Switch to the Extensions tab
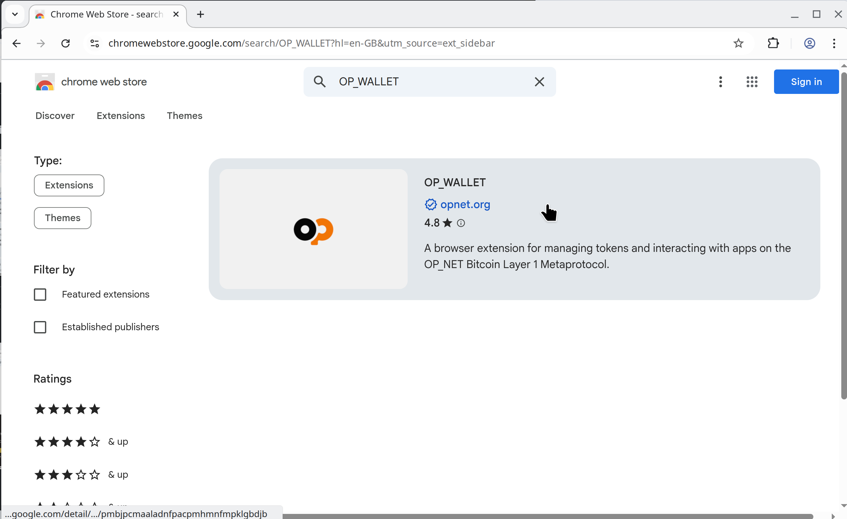This screenshot has width=847, height=519. 121,116
